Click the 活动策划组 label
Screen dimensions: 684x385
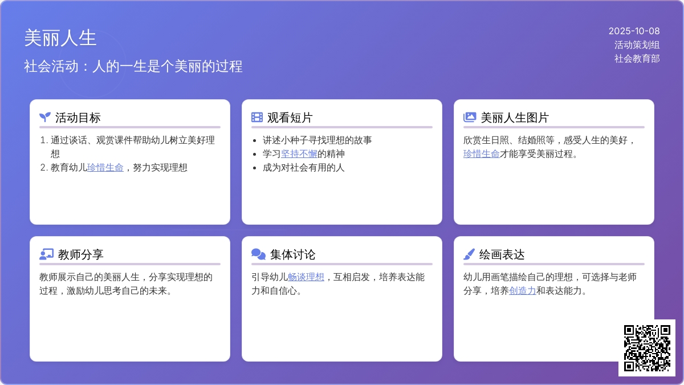637,45
